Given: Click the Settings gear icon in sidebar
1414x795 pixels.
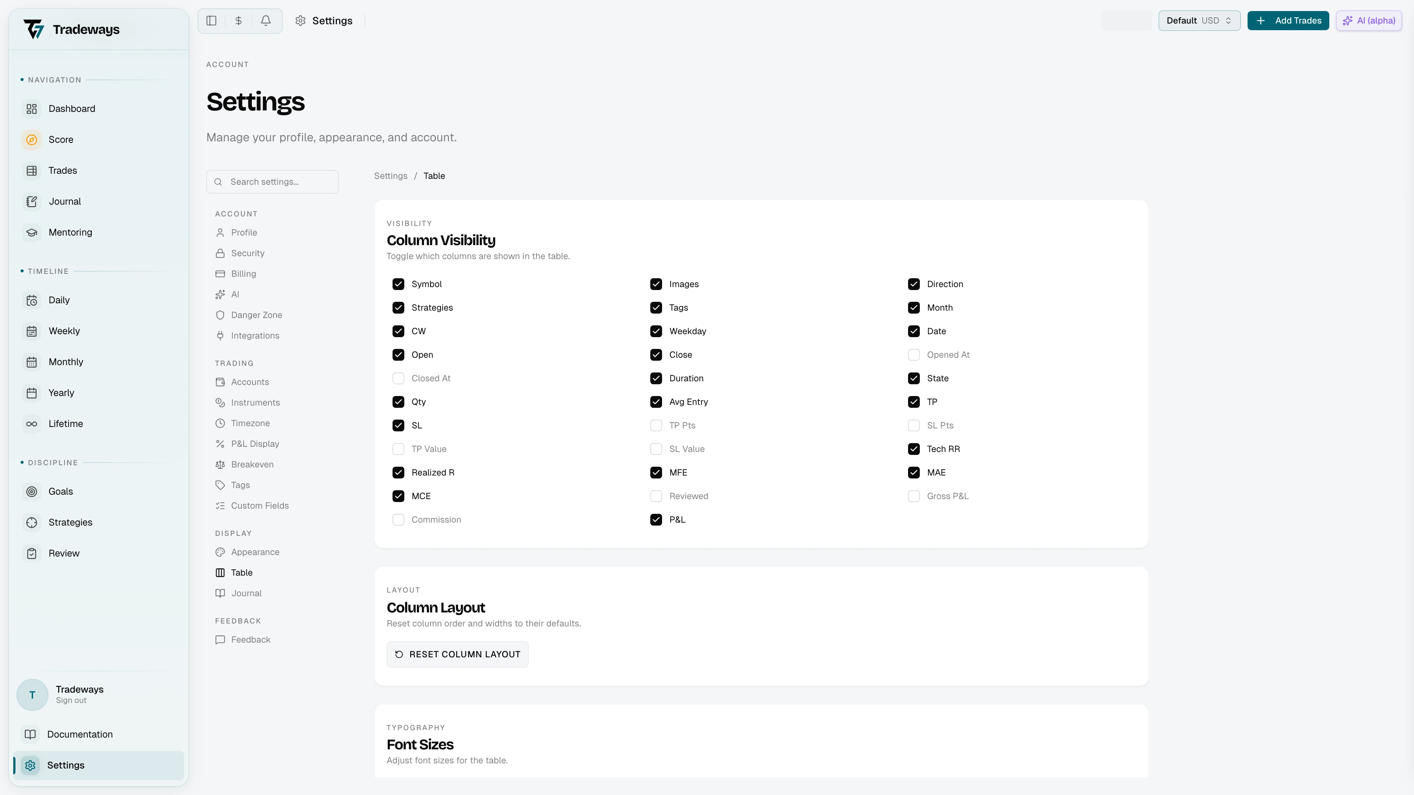Looking at the screenshot, I should 30,766.
